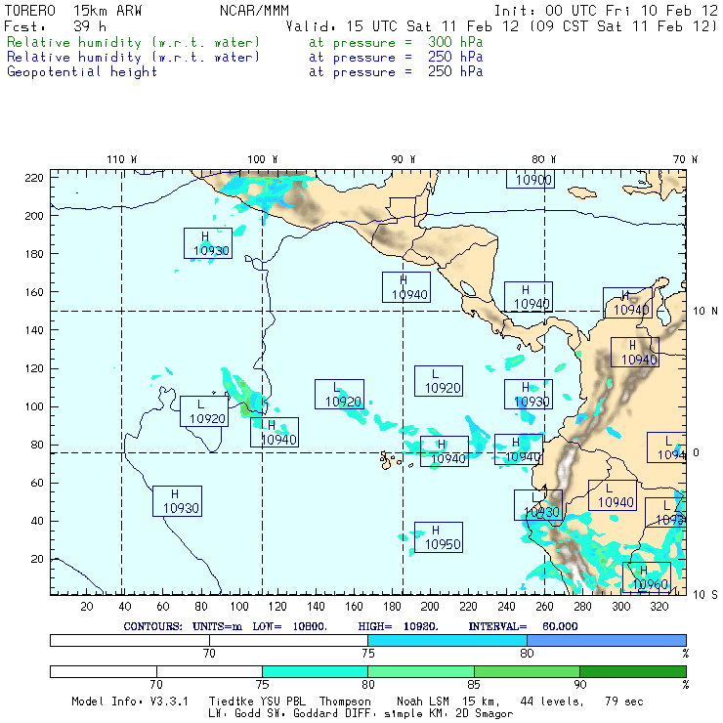This screenshot has width=723, height=723.
Task: Click the cyan 75–80% swatch on the blue humidity colorbar
Action: [x=447, y=640]
